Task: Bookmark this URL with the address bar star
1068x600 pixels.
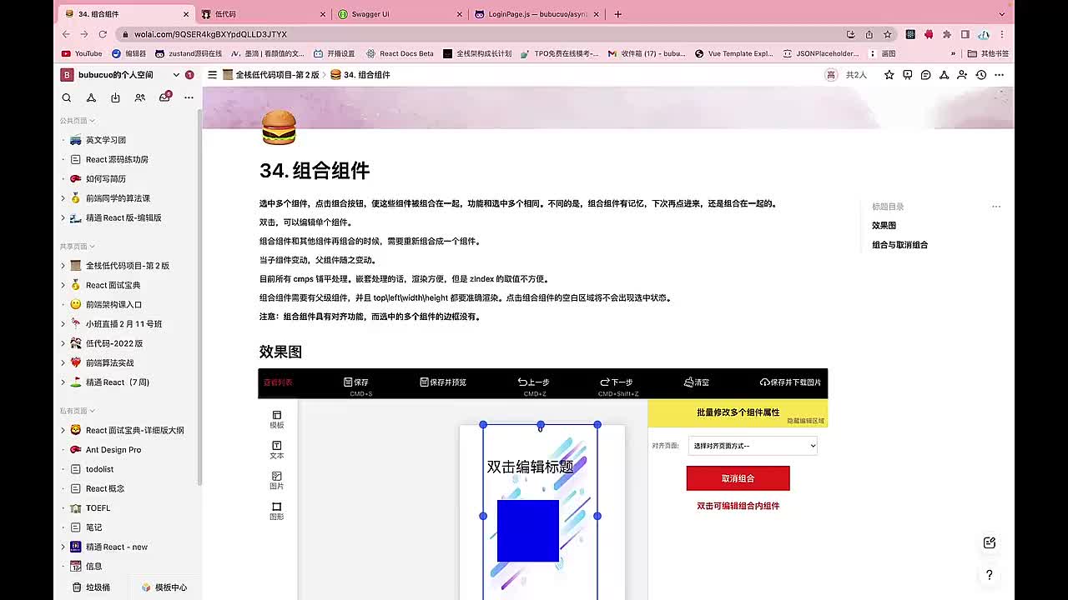Action: (x=888, y=34)
